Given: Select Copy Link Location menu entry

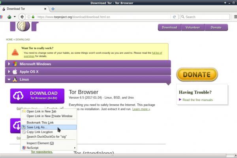Looking at the screenshot, I should [39, 132].
